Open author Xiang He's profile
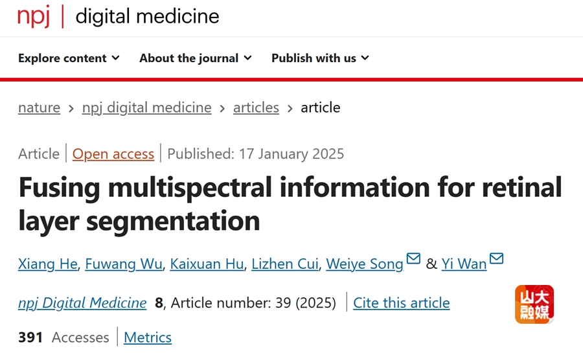Viewport: 583px width, 353px height. tap(47, 264)
